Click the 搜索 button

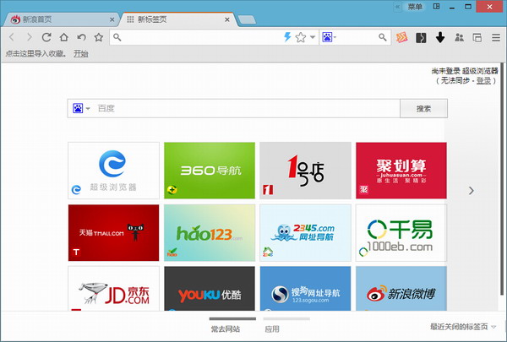[x=423, y=109]
